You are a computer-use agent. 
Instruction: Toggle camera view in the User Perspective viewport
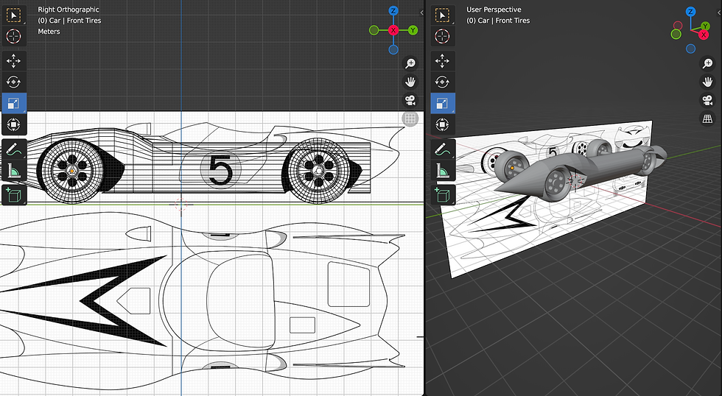click(x=707, y=100)
